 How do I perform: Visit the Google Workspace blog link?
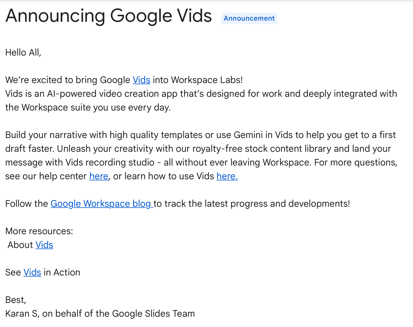tap(102, 204)
